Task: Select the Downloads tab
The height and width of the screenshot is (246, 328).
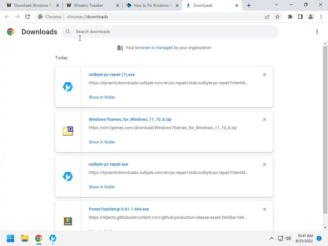Action: [203, 5]
